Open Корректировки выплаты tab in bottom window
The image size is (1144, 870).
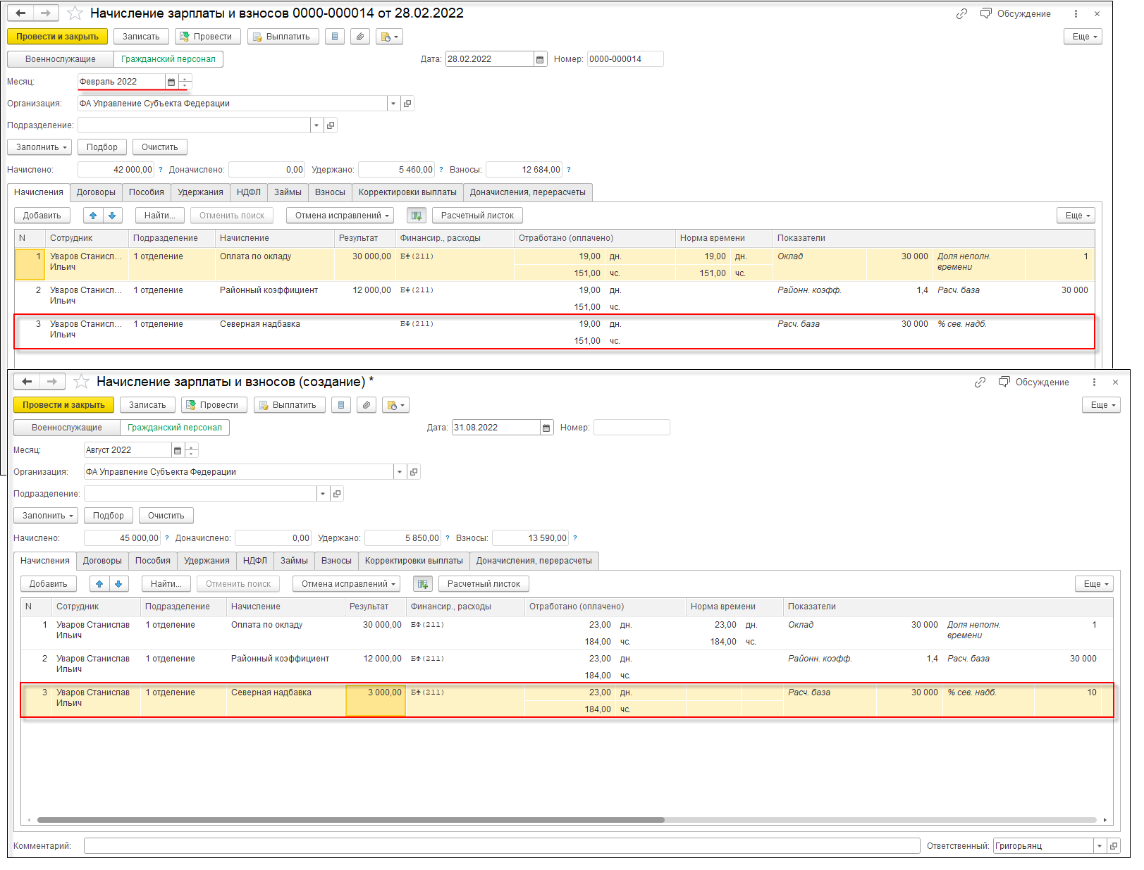click(414, 561)
